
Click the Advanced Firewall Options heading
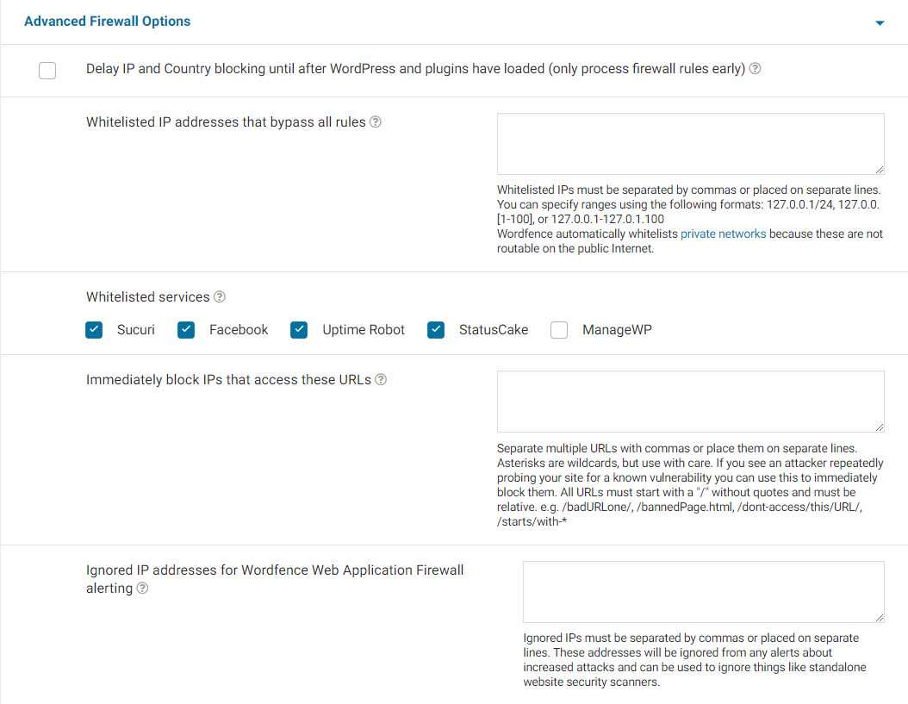coord(108,22)
